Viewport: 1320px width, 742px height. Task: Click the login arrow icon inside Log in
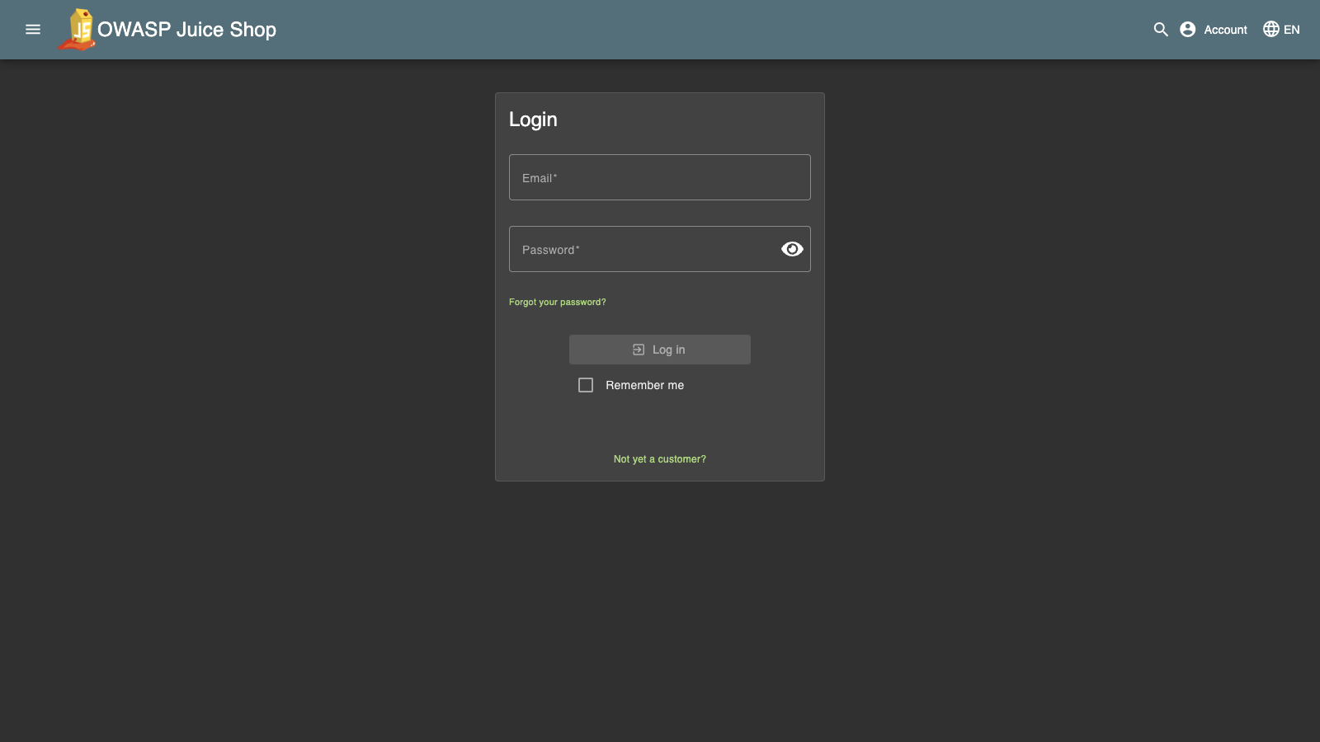coord(638,349)
